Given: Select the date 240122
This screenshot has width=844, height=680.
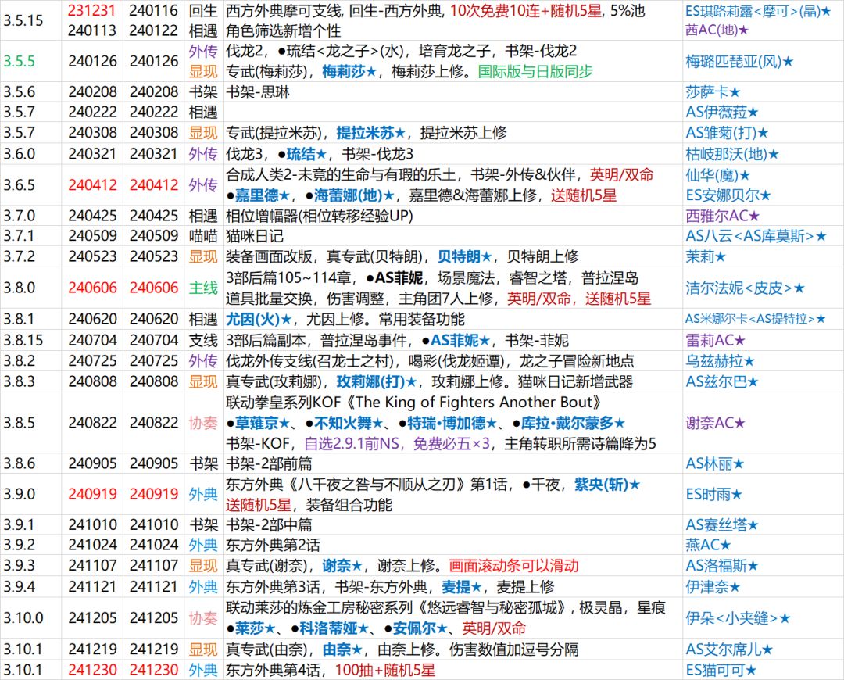Looking at the screenshot, I should pyautogui.click(x=153, y=30).
